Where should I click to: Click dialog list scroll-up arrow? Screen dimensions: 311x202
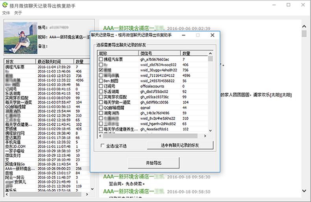coord(211,54)
